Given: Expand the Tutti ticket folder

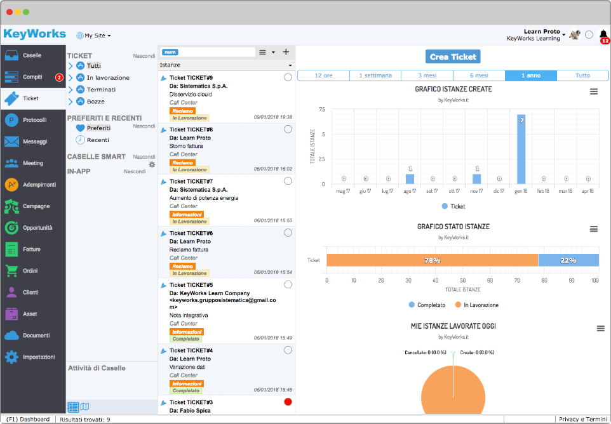Looking at the screenshot, I should [x=70, y=66].
